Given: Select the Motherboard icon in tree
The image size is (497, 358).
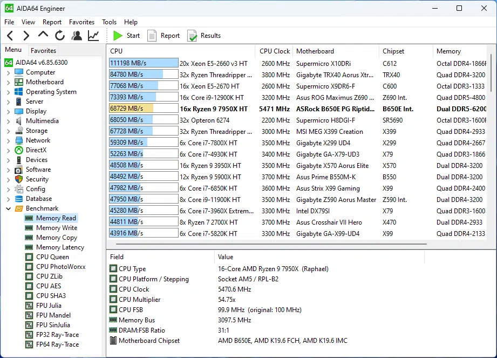Looking at the screenshot, I should 19,82.
